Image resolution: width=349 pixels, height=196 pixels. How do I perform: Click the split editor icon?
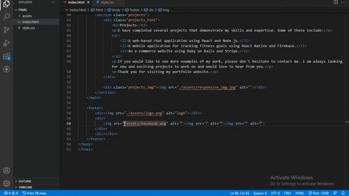click(335, 2)
